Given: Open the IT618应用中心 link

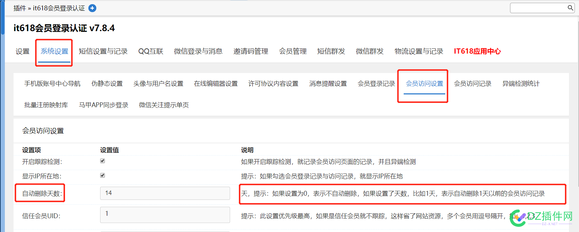Looking at the screenshot, I should 477,52.
